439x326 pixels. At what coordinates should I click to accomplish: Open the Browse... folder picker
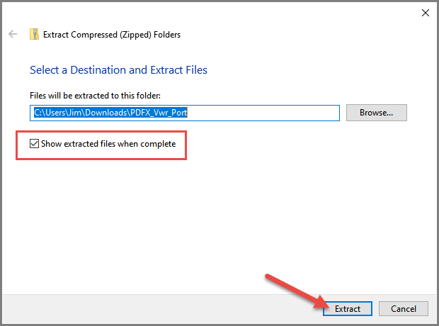(x=376, y=113)
